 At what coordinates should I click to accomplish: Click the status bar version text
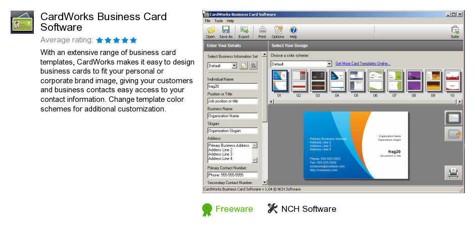252,189
